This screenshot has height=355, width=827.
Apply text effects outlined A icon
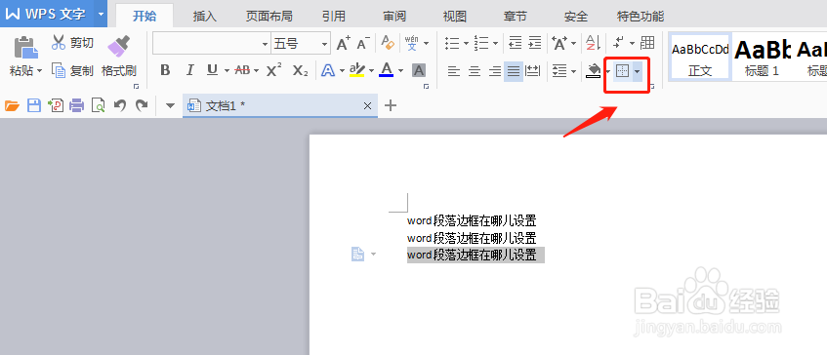pos(328,70)
